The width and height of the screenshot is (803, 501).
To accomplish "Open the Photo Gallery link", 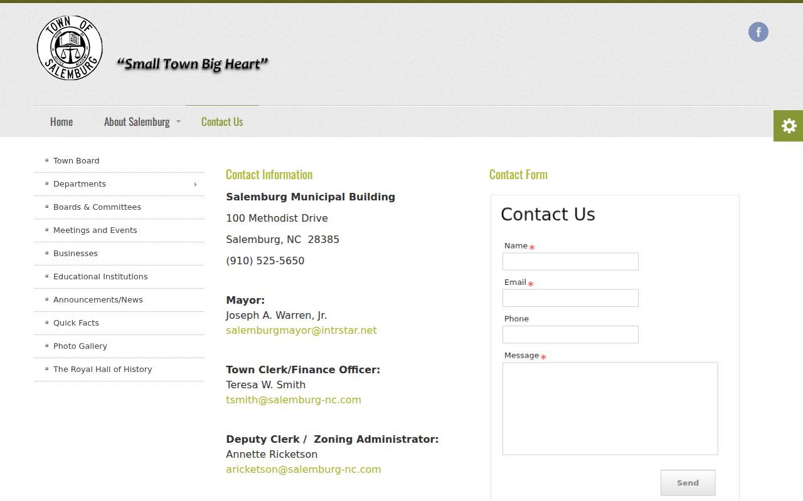I will coord(80,346).
